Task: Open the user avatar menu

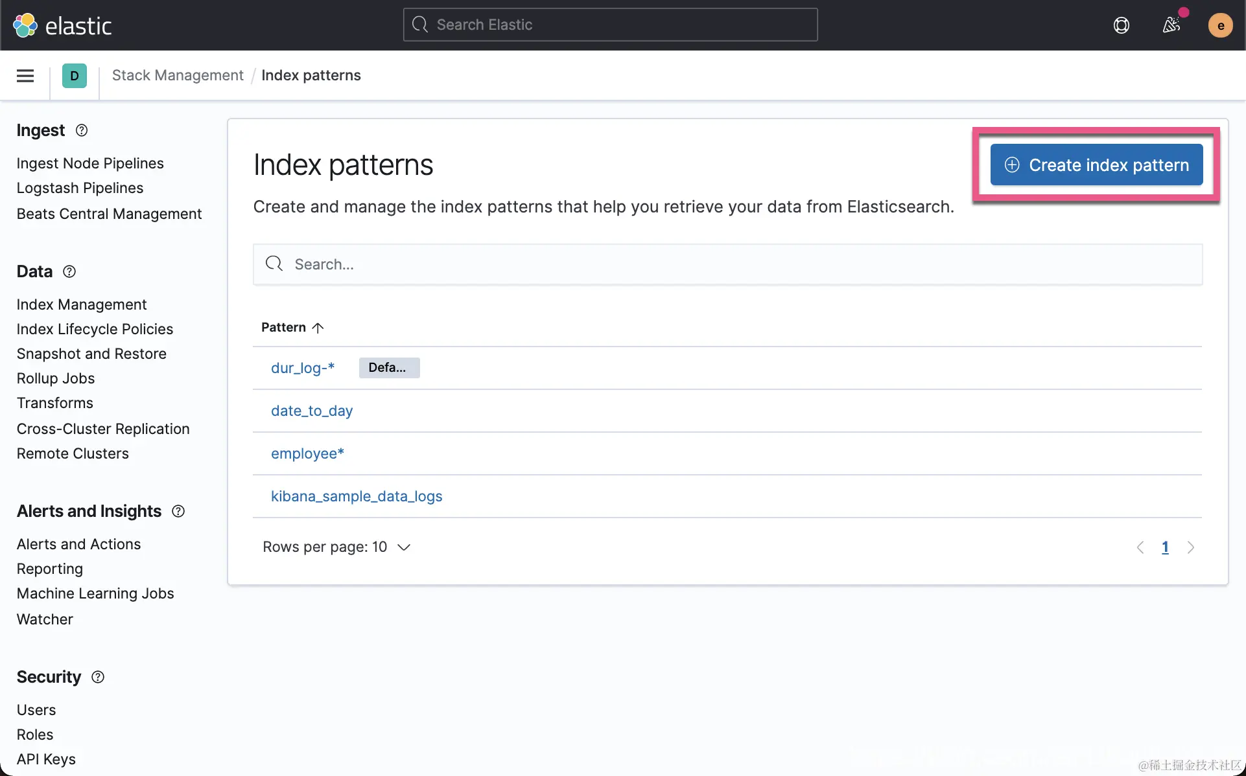Action: pos(1220,25)
